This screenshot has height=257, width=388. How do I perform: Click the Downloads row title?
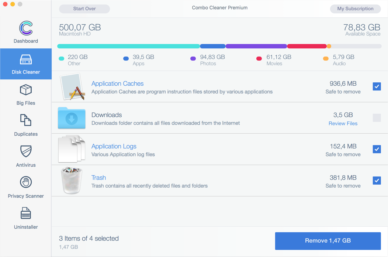107,115
